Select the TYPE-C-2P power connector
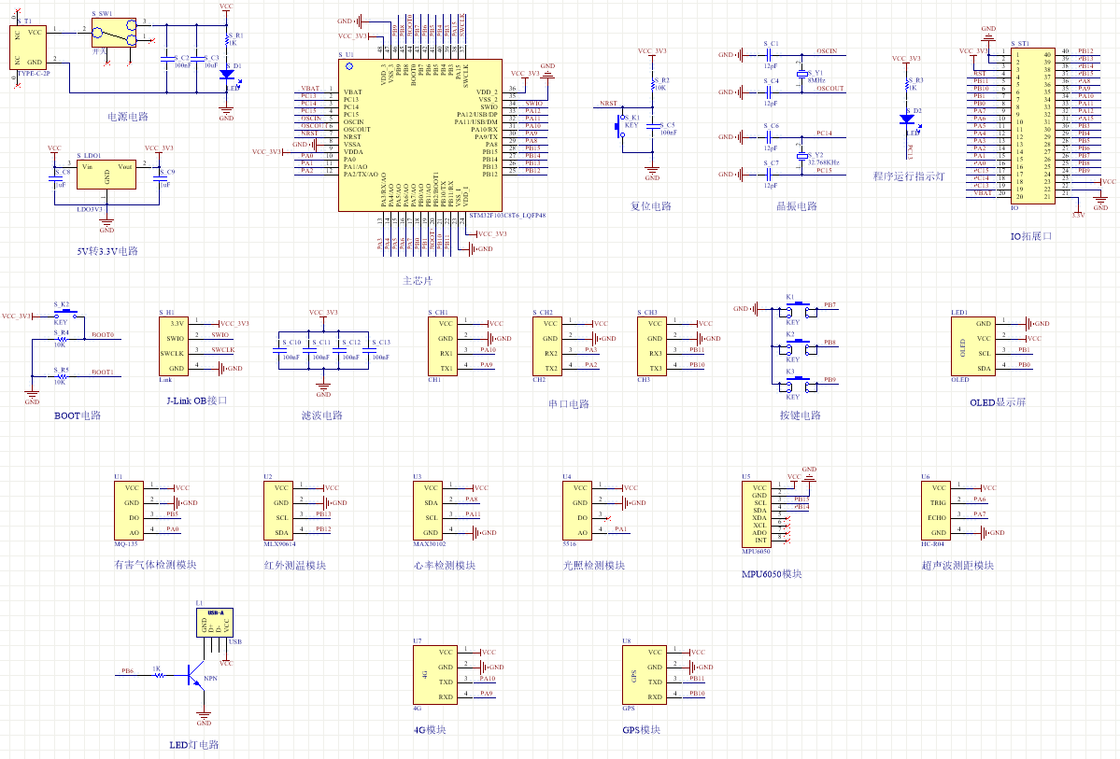 (28, 47)
